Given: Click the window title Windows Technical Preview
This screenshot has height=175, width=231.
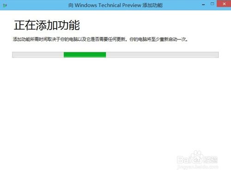Looking at the screenshot, I should point(115,5).
